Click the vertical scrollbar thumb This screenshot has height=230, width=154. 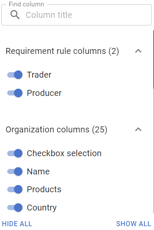click(153, 59)
